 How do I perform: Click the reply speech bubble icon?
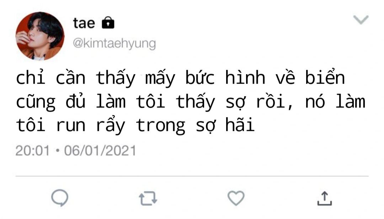coord(60,198)
